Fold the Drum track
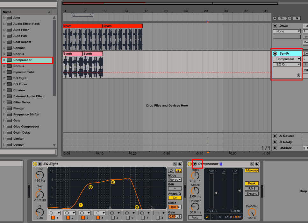The height and width of the screenshot is (223, 308). [x=275, y=26]
